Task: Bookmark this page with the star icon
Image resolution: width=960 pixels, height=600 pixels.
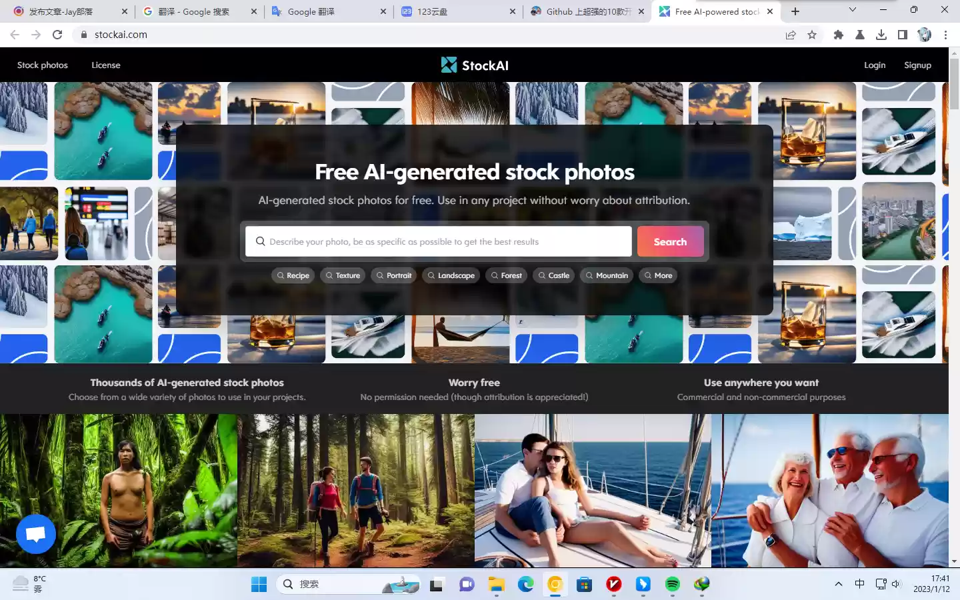Action: 812,35
